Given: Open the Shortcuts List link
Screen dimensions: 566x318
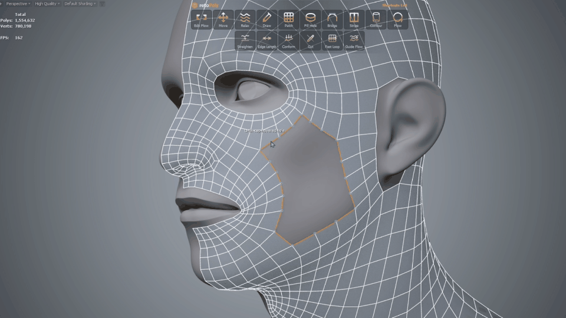Looking at the screenshot, I should 394,5.
